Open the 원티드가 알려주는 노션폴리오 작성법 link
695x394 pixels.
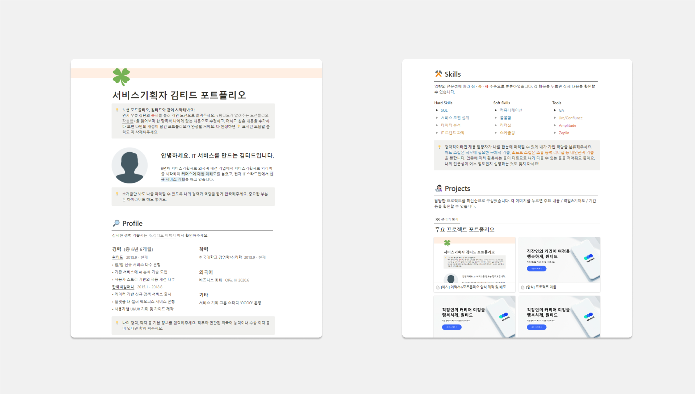point(195,118)
